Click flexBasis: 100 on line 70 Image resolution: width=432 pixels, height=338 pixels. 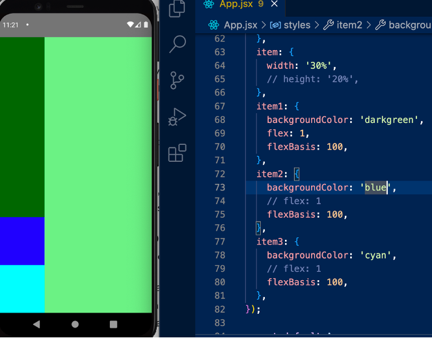coord(307,147)
